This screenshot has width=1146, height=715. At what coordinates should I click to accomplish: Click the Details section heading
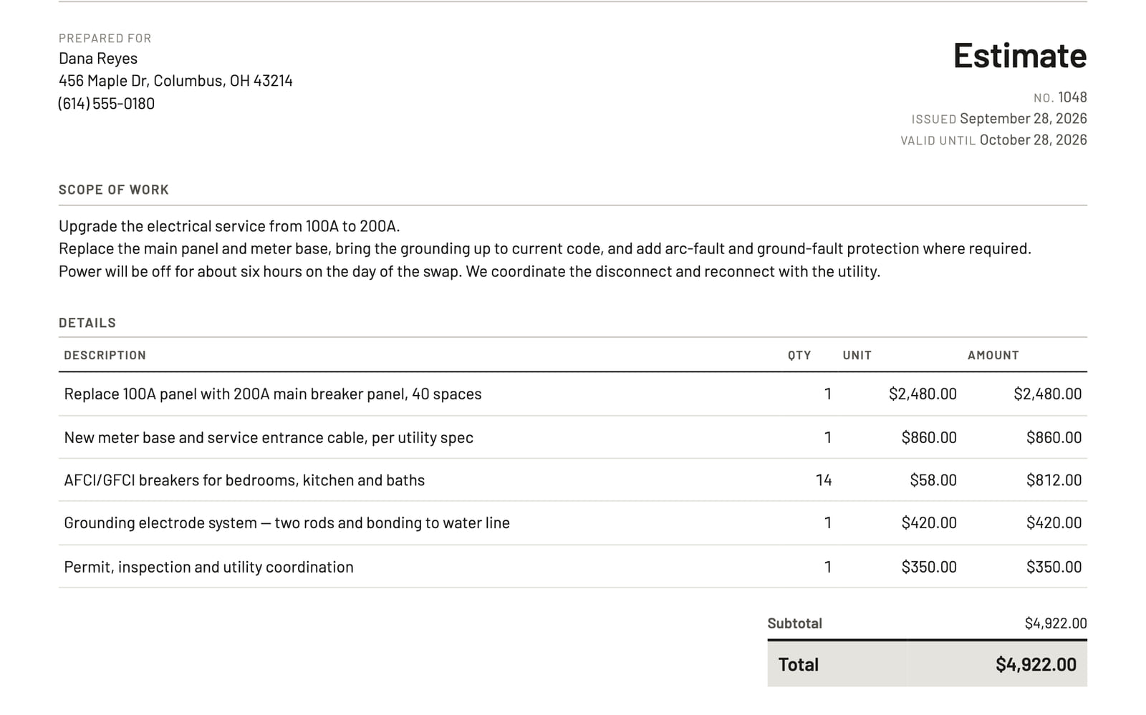(x=87, y=323)
